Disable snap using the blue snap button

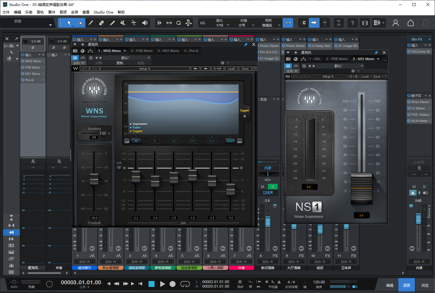tap(288, 23)
